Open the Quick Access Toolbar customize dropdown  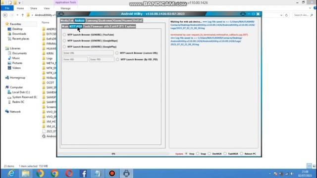[x=20, y=3]
